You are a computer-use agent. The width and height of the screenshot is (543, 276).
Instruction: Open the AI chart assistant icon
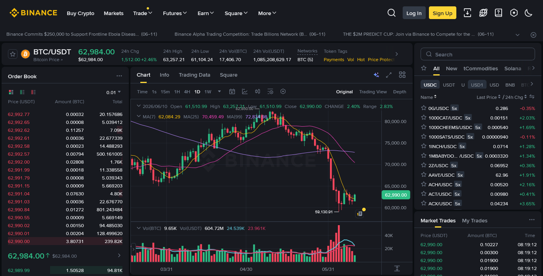376,75
